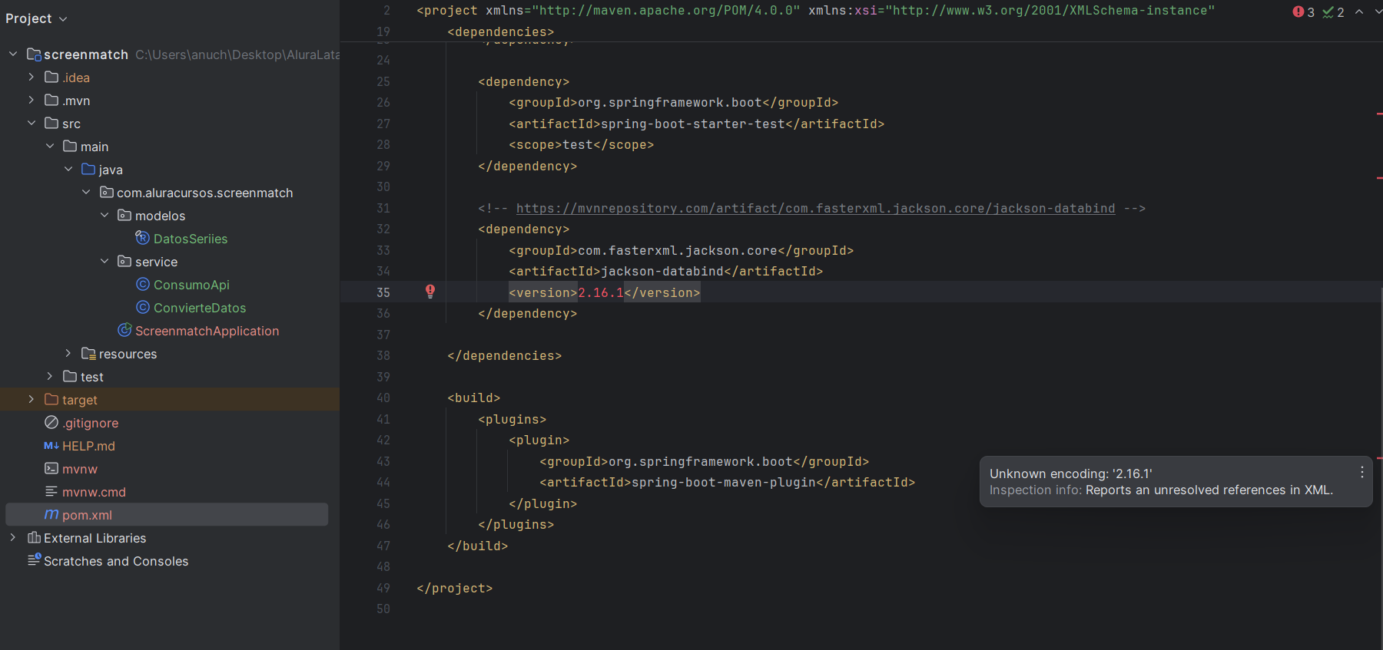Collapse the modelos package
Screen dimensions: 1383x650
(104, 215)
